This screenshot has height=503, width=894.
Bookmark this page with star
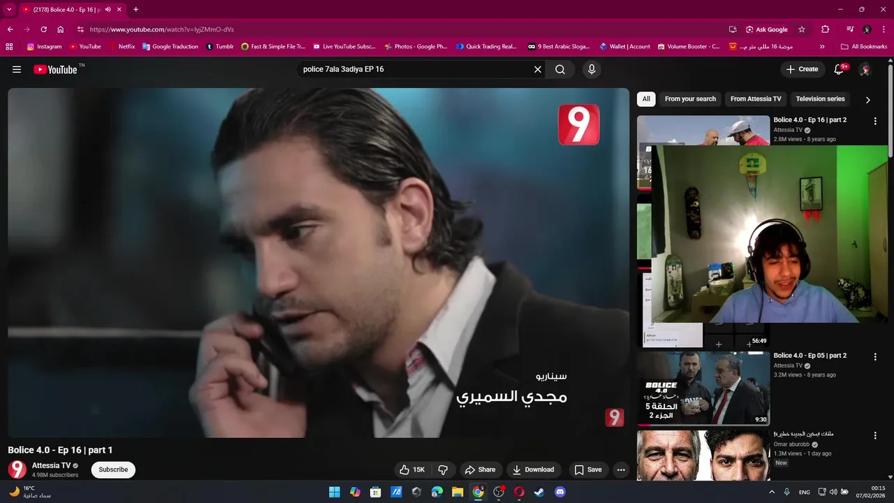point(802,29)
